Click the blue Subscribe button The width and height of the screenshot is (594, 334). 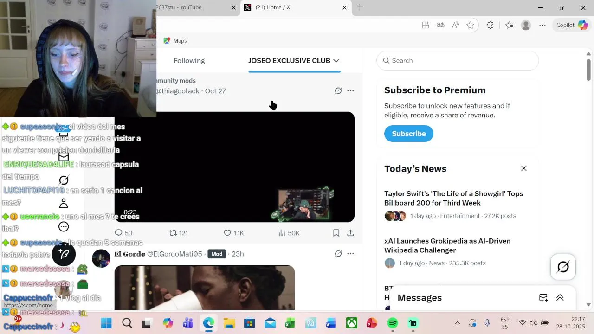[408, 134]
